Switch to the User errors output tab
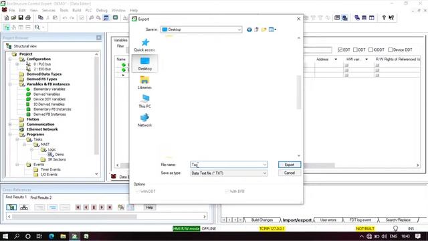This screenshot has width=428, height=241. click(x=328, y=220)
